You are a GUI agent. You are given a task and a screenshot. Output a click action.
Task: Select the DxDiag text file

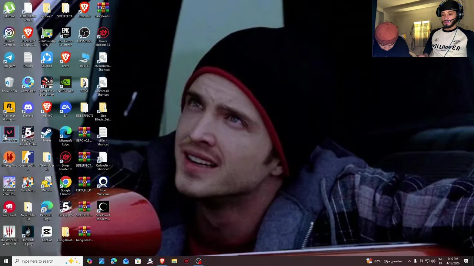(28, 60)
